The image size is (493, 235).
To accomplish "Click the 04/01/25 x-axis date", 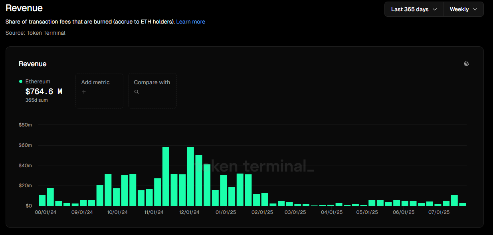I will click(332, 212).
